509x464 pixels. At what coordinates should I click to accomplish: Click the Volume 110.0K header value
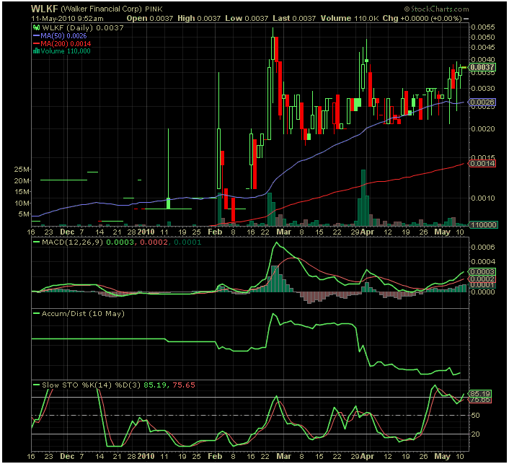coord(350,19)
